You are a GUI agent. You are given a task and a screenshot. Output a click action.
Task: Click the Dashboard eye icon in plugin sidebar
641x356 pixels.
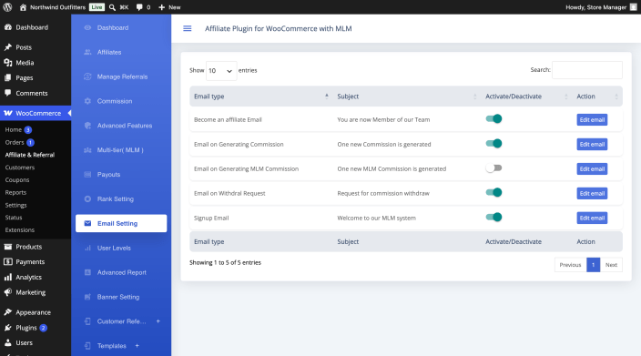[x=87, y=28]
